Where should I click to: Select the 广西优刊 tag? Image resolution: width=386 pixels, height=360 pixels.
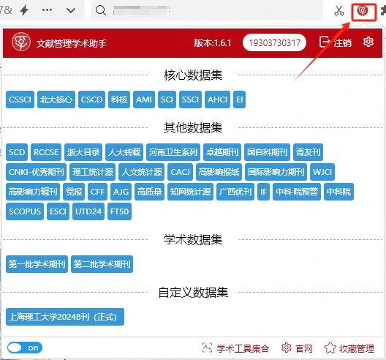235,192
